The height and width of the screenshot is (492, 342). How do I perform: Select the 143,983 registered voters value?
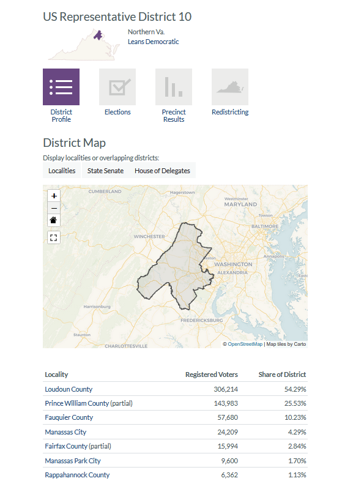coord(226,403)
